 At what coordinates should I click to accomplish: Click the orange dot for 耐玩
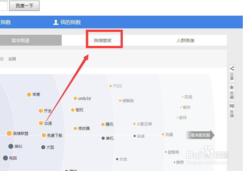tap(73, 110)
